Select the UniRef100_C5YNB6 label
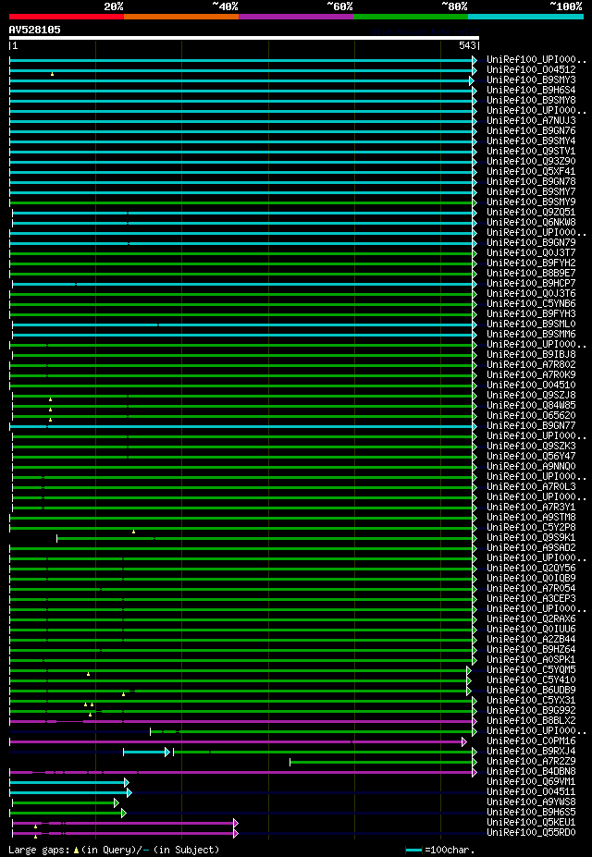Viewport: 592px width, 857px height. (531, 304)
